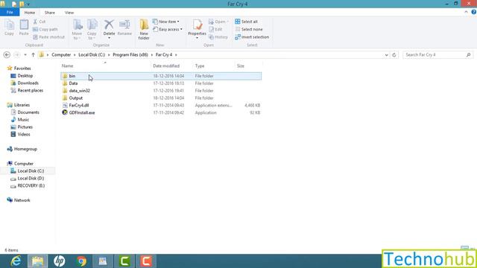Select Network in the navigation pane
The image size is (477, 268).
(x=19, y=200)
